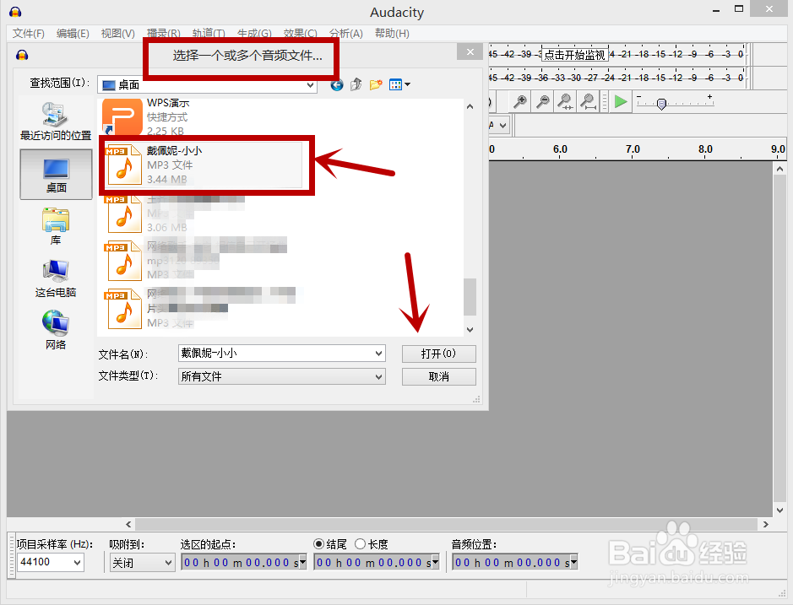
Task: Select Libraries (库) in sidebar
Action: pos(56,226)
